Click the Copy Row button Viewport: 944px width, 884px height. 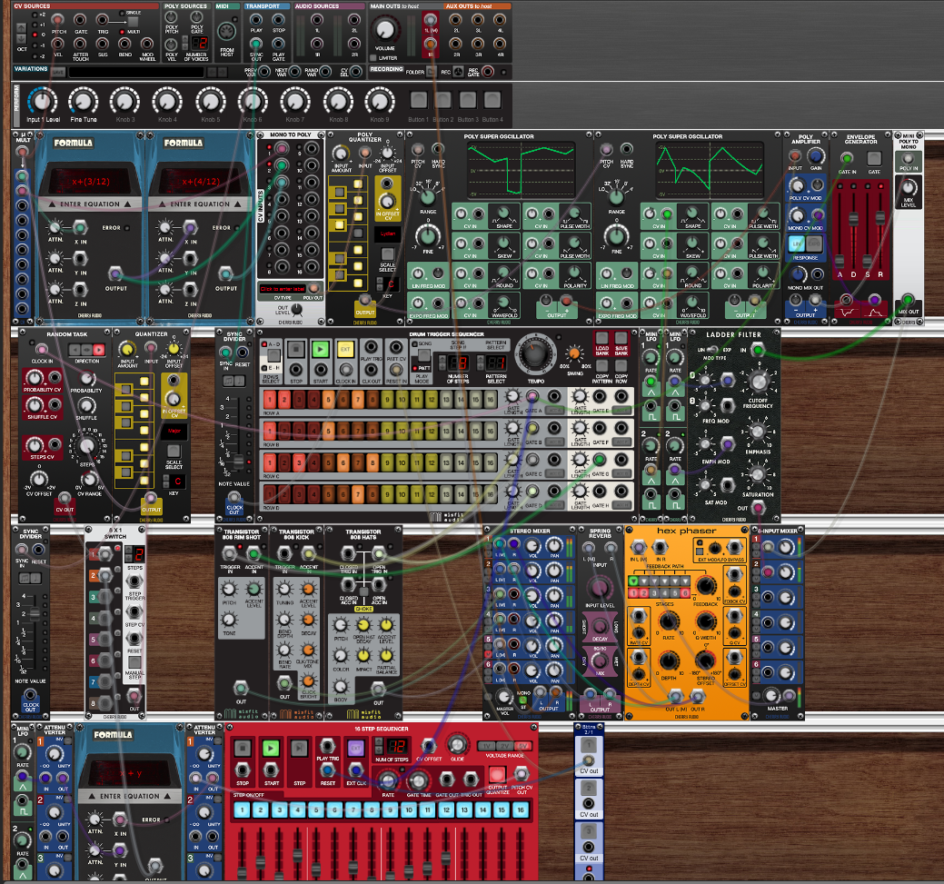click(621, 366)
